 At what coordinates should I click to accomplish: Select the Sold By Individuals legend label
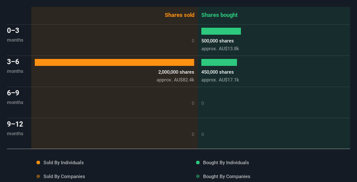[63, 162]
